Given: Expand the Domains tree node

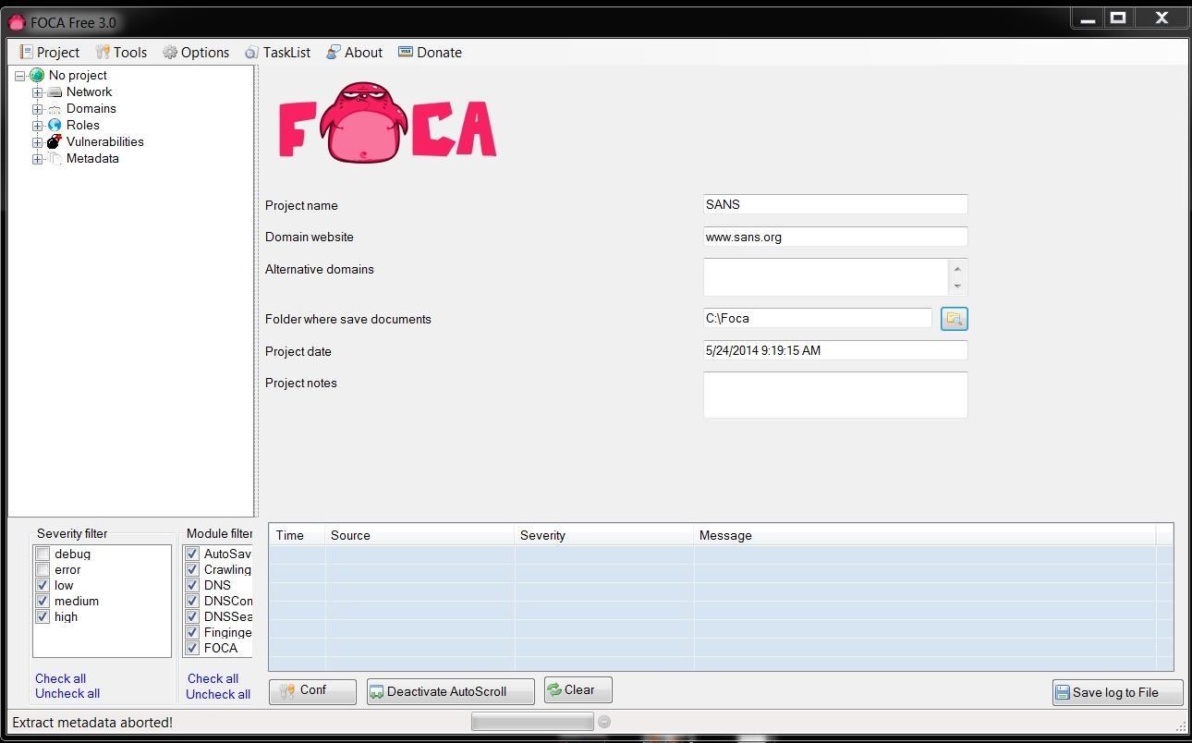Looking at the screenshot, I should coord(37,109).
